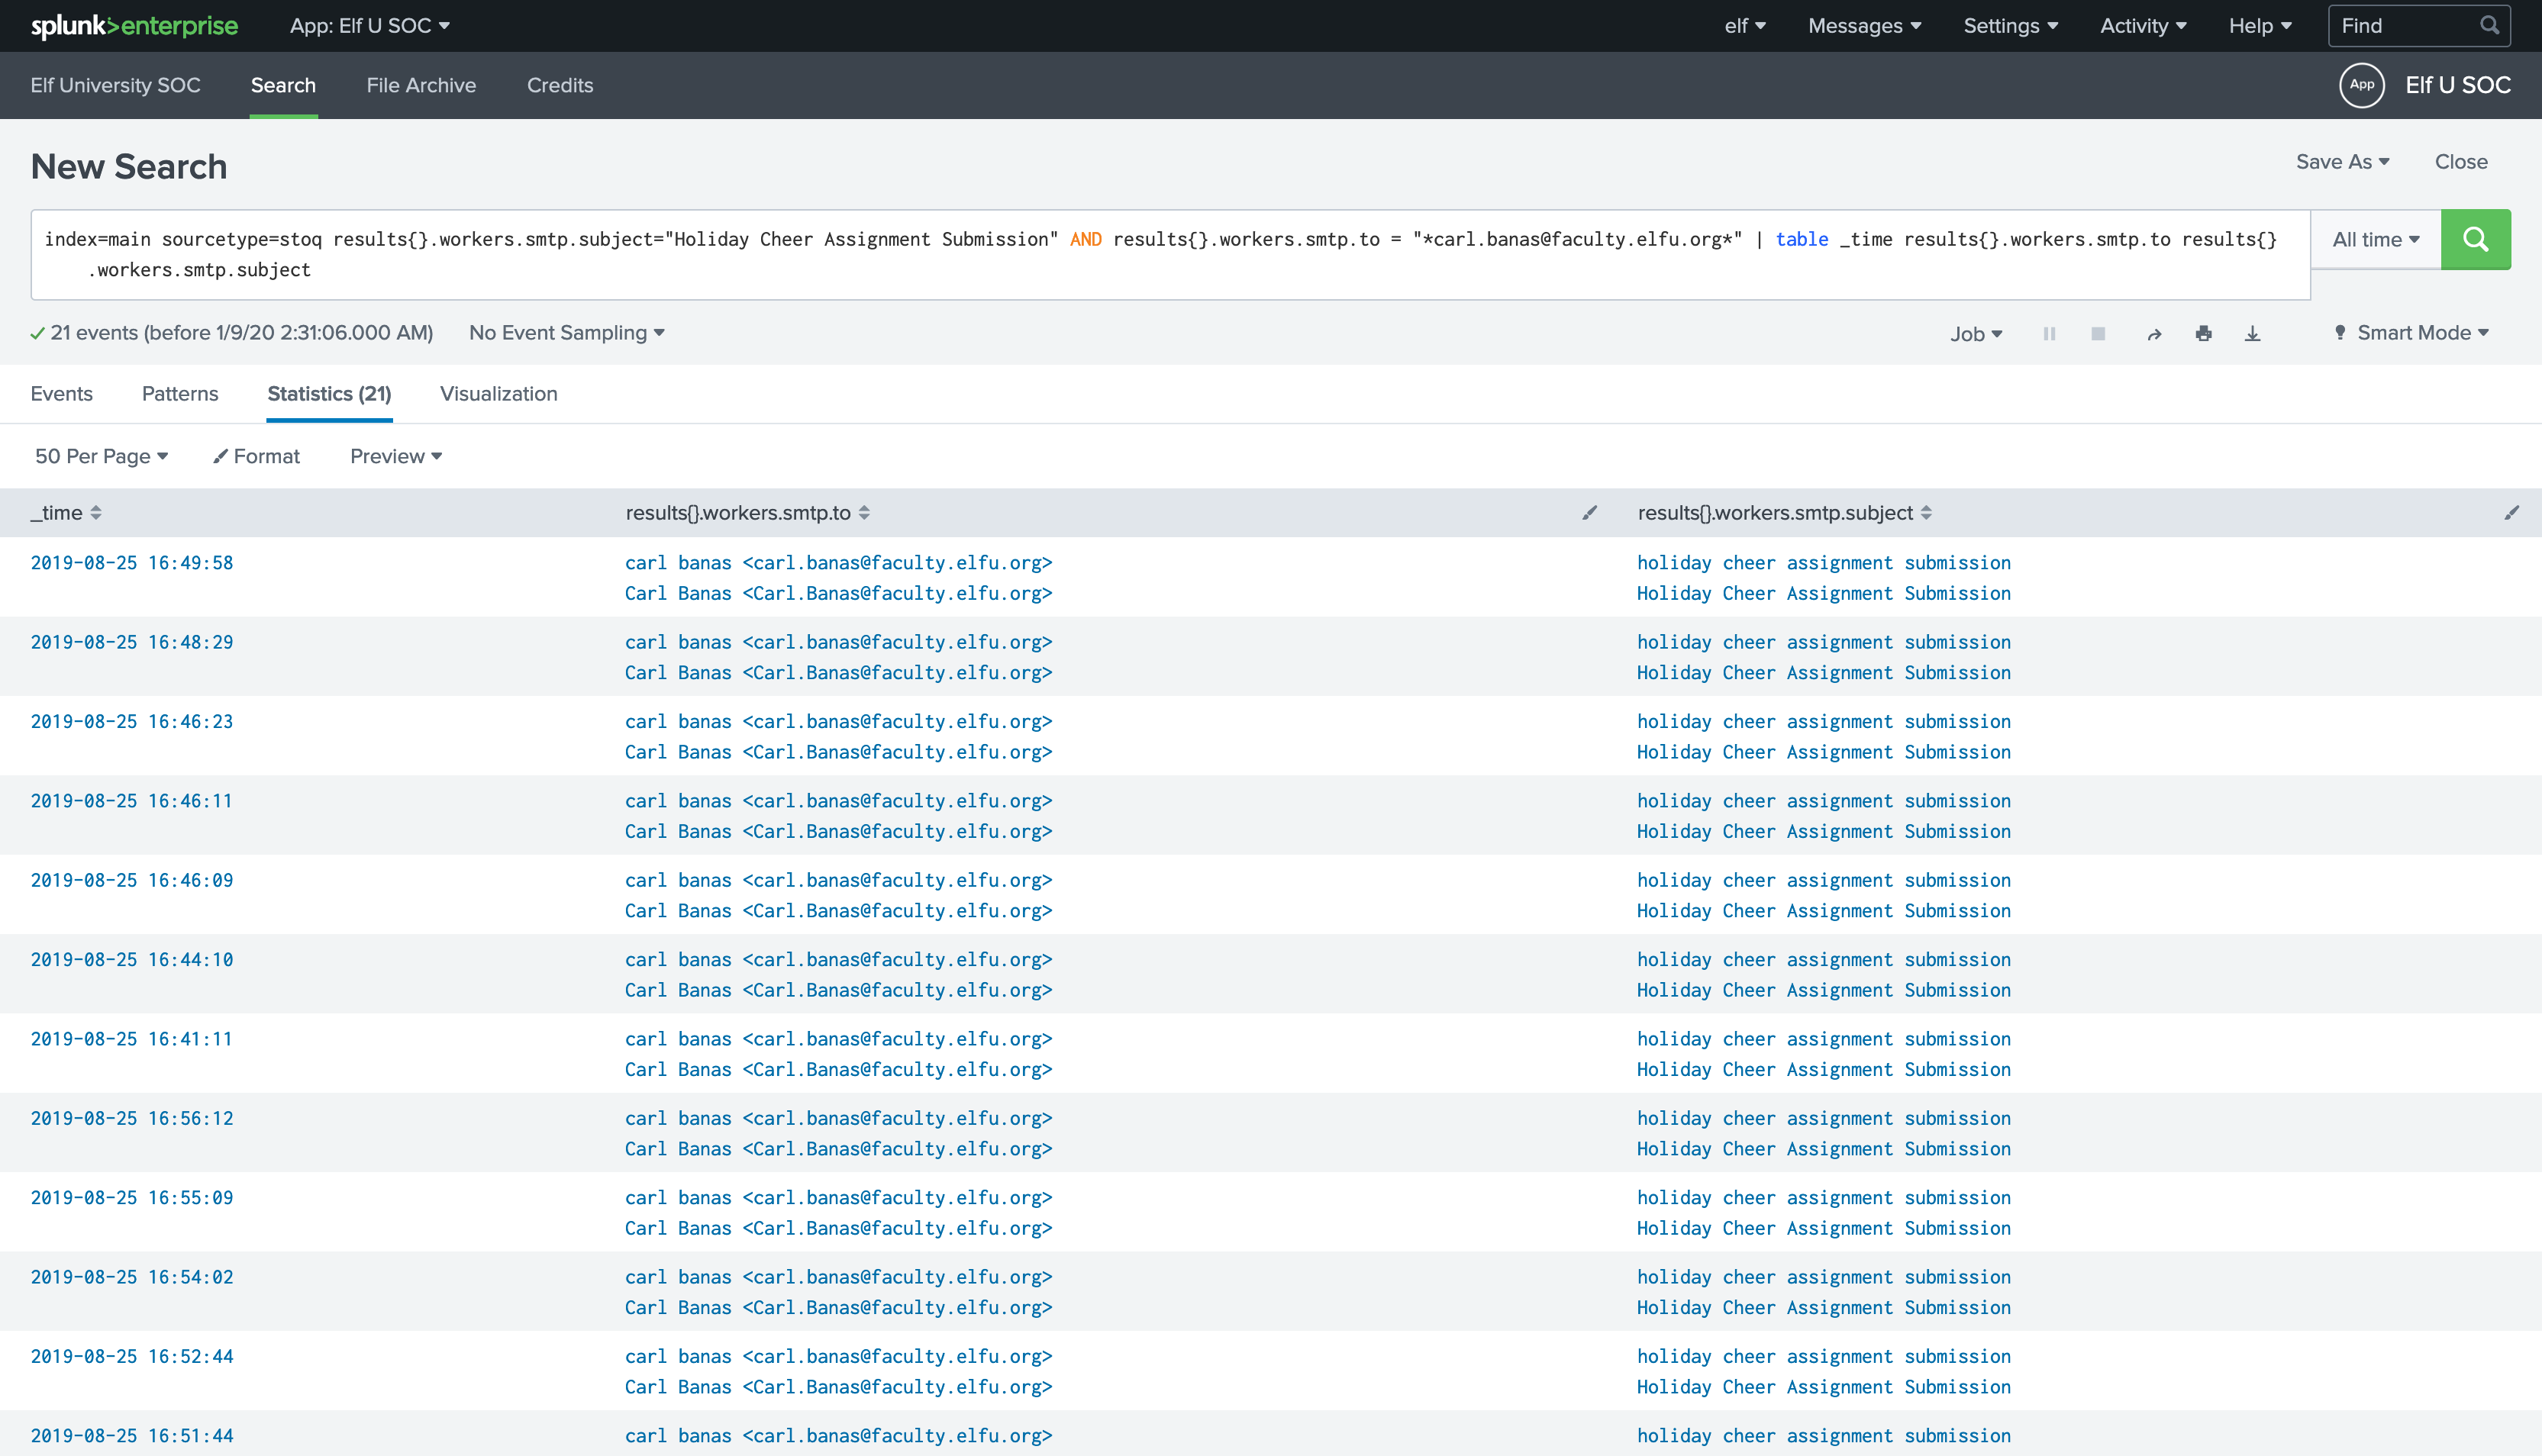Share the search job
Image resolution: width=2542 pixels, height=1456 pixels.
click(2154, 334)
